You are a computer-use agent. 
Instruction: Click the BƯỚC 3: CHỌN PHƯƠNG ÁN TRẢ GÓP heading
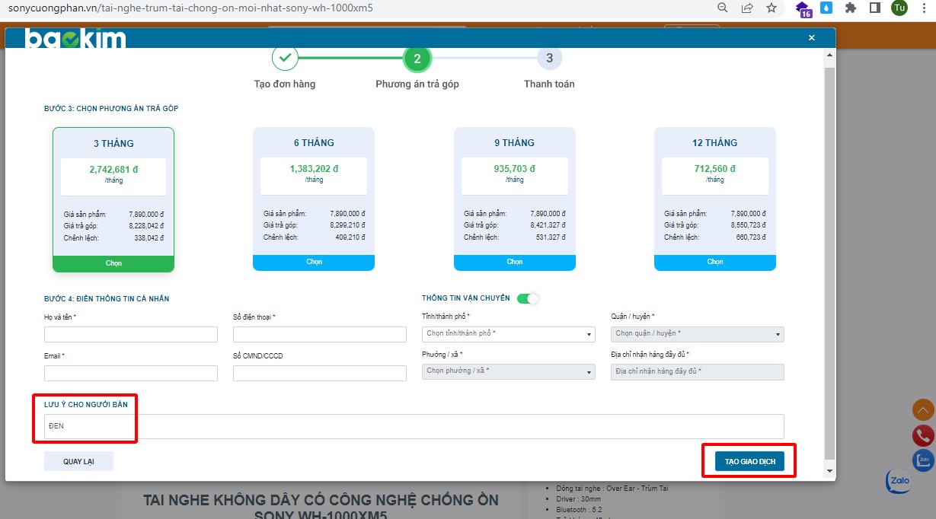(x=111, y=109)
